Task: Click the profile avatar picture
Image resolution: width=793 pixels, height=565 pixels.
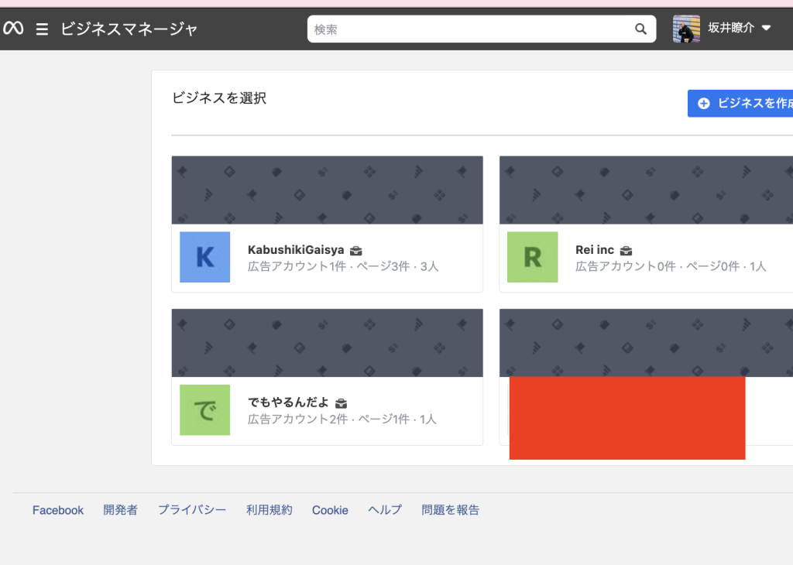Action: coord(686,29)
